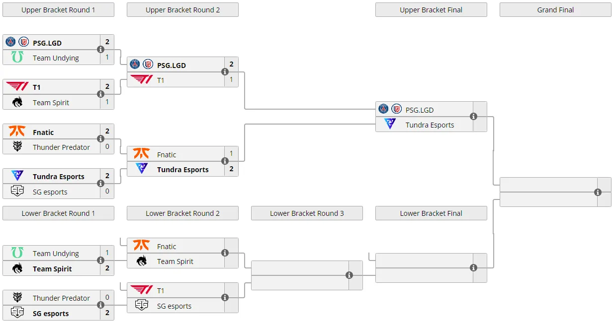
Task: Show details icon for Fnatic vs Thunder Predator
Action: pos(100,139)
